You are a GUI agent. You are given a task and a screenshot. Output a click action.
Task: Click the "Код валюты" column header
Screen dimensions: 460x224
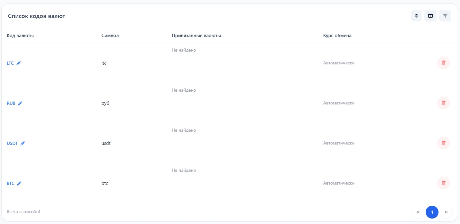20,36
